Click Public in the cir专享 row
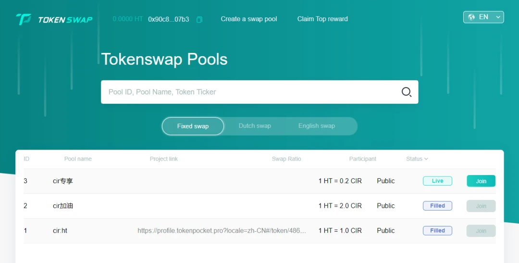The width and height of the screenshot is (519, 263). click(385, 181)
